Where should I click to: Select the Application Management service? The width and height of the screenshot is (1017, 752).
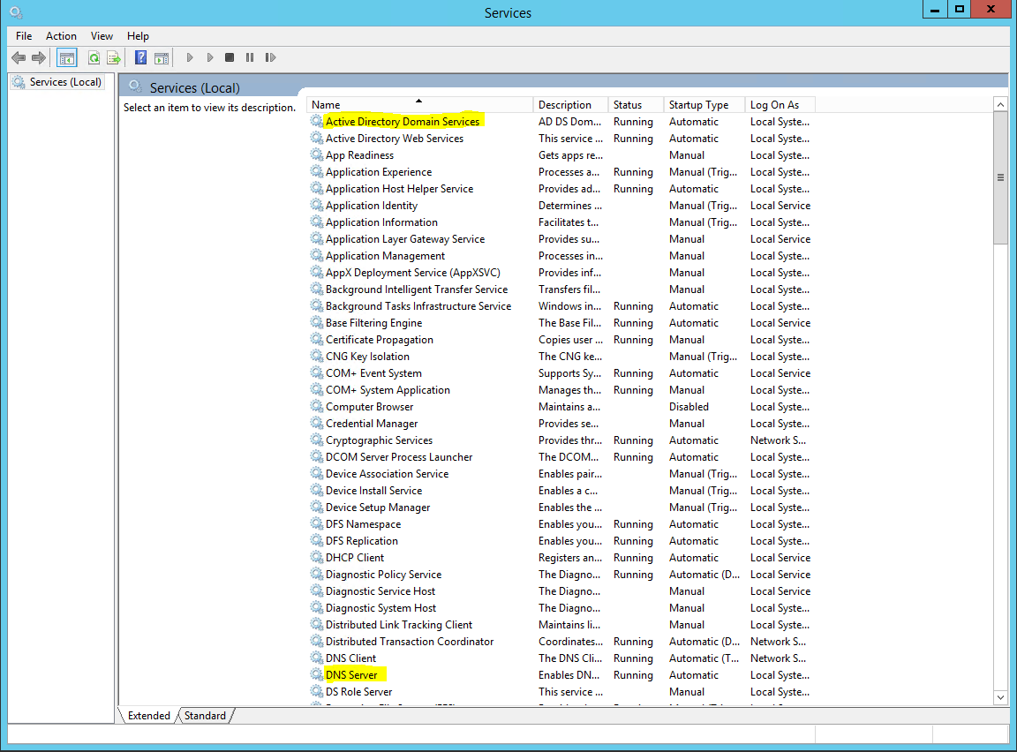pos(561,255)
